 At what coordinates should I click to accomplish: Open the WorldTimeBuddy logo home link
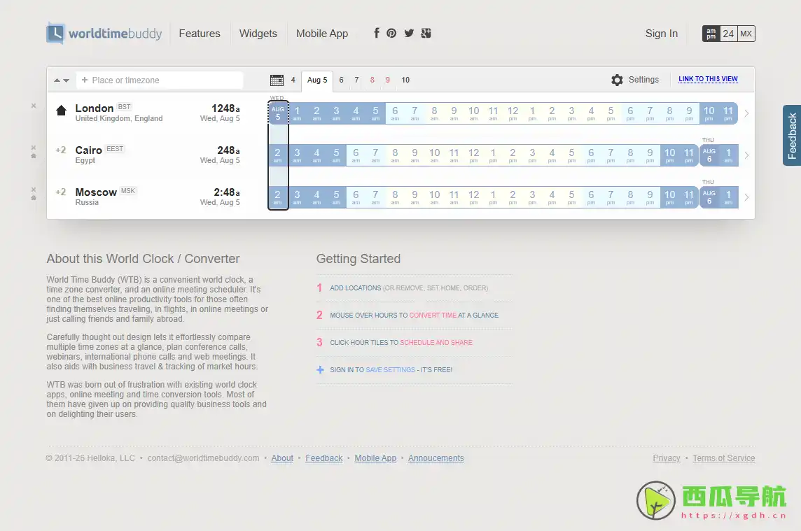104,33
